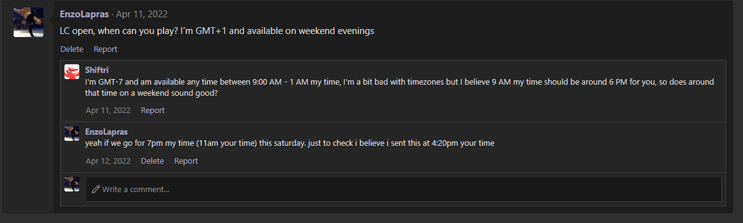
Task: Open Shiftri's profile via username
Action: (97, 70)
